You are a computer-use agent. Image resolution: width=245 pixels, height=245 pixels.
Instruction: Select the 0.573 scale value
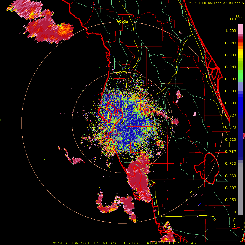pyautogui.click(x=231, y=127)
